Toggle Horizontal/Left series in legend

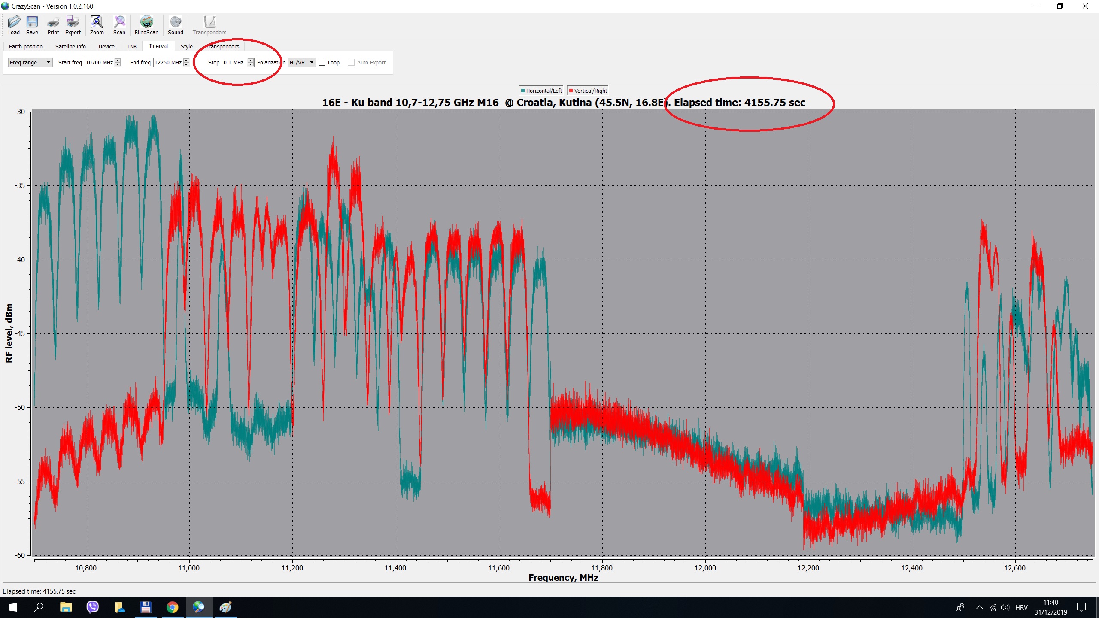(541, 91)
